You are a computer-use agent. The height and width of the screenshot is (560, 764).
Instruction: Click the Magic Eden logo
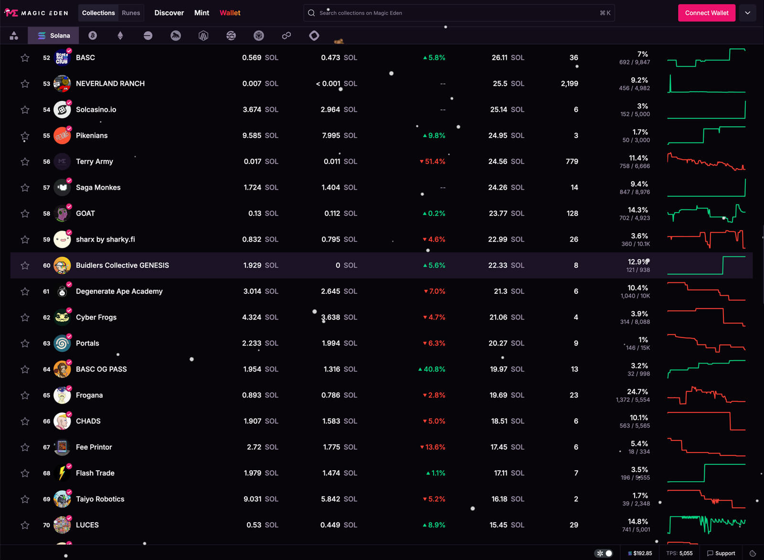pos(36,13)
